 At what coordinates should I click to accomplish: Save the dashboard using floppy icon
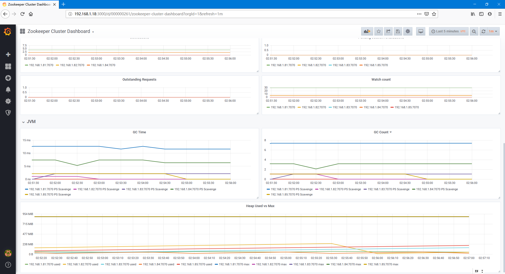tap(398, 31)
